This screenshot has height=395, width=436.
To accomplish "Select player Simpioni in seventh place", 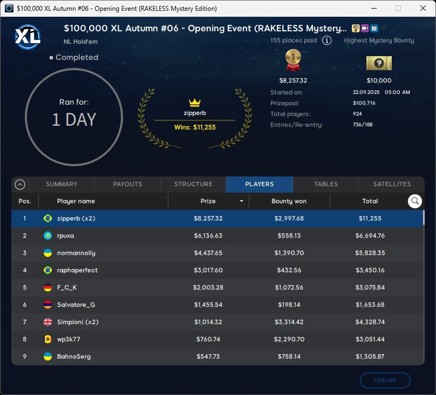I will click(x=216, y=322).
